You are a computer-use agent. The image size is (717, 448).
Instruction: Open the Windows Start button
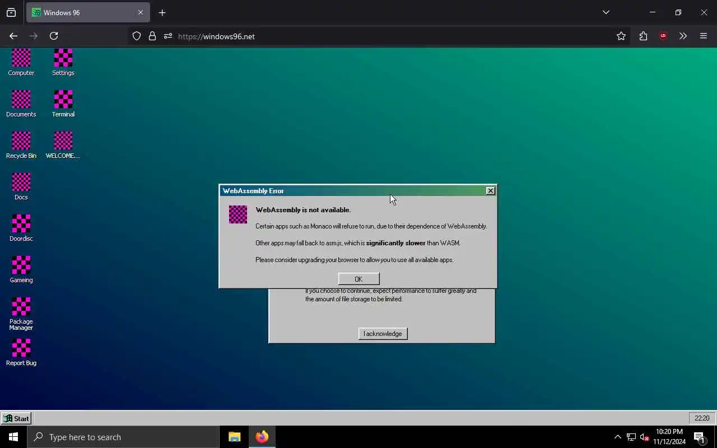[x=13, y=437]
